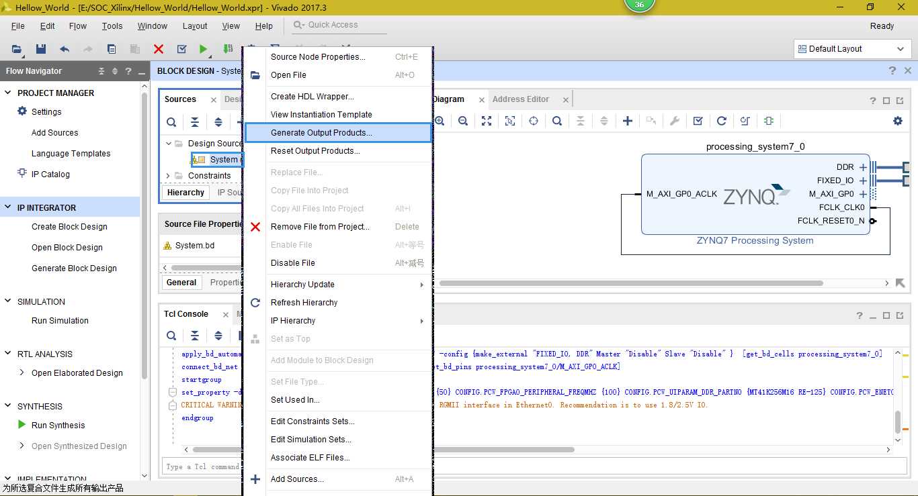This screenshot has height=496, width=918.
Task: Expand the DDR interface plus on ZYNQ block
Action: tap(864, 167)
